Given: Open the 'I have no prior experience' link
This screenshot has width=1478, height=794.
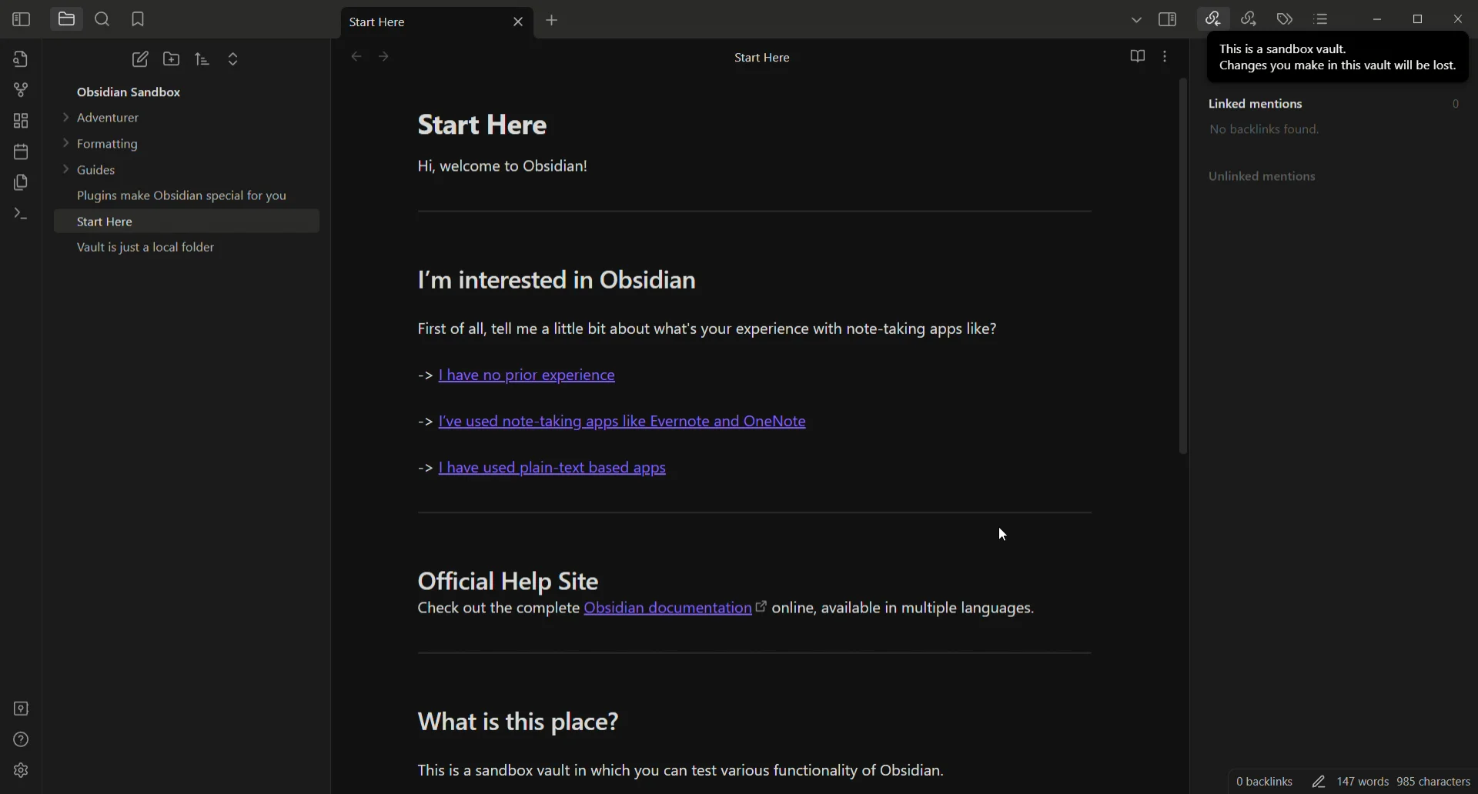Looking at the screenshot, I should 527,376.
